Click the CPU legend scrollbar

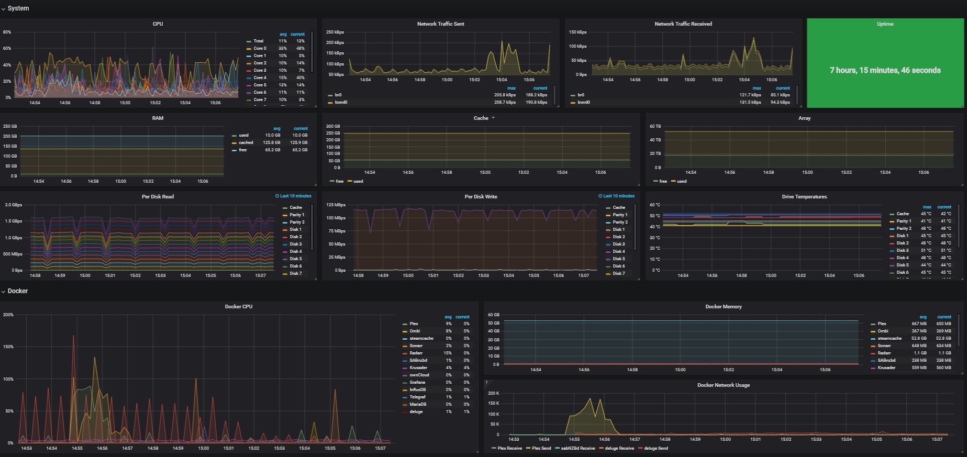[312, 51]
